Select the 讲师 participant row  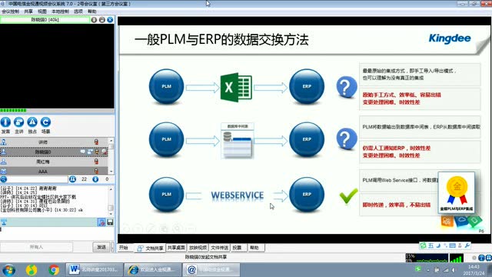point(54,142)
